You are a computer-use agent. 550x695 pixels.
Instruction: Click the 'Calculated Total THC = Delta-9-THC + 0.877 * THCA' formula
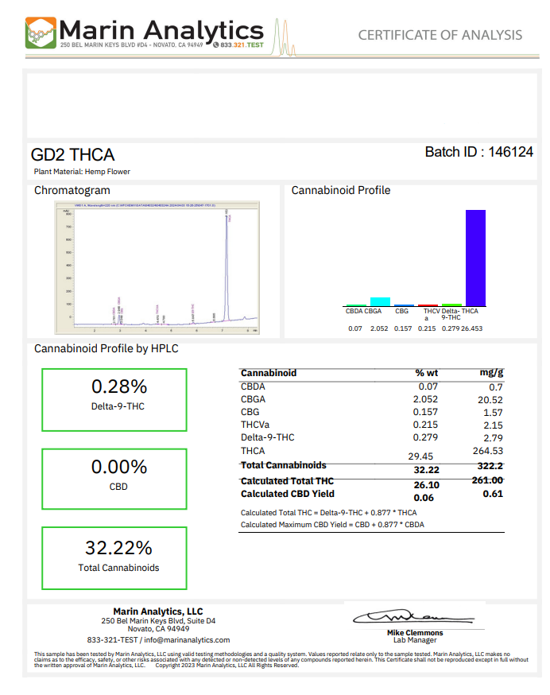(329, 513)
